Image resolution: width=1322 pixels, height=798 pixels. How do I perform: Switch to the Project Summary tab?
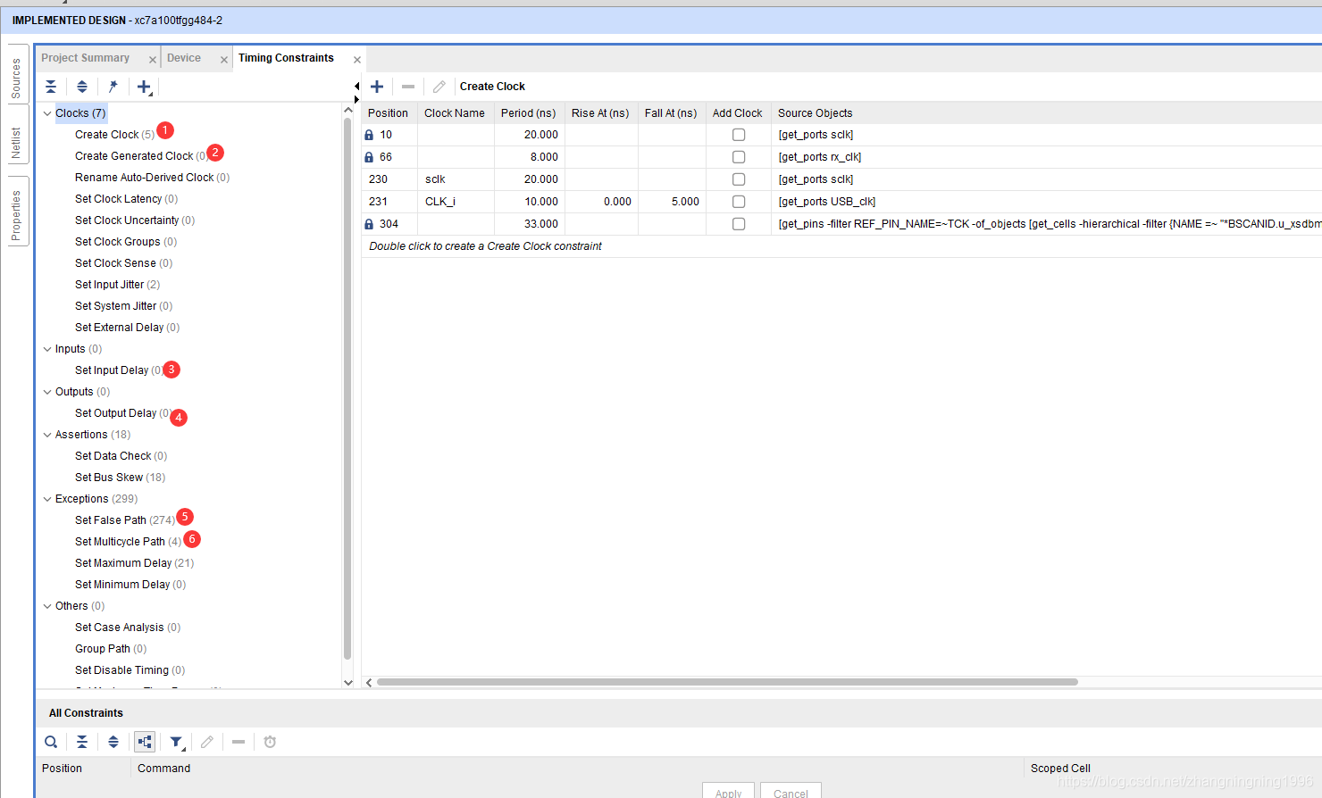coord(85,58)
